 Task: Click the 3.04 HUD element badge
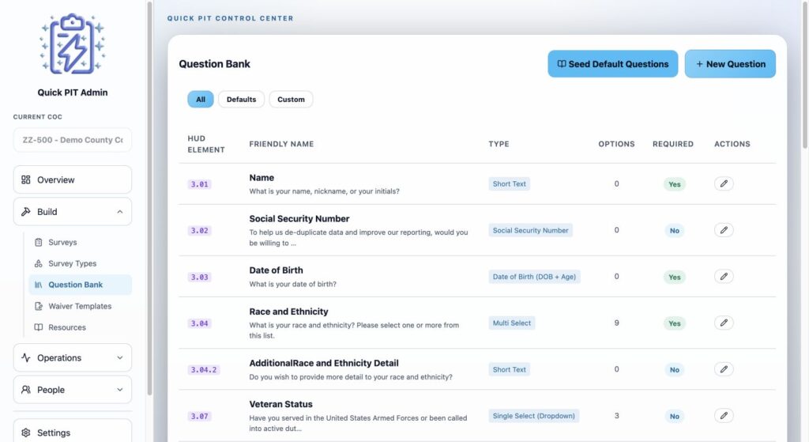click(x=200, y=323)
